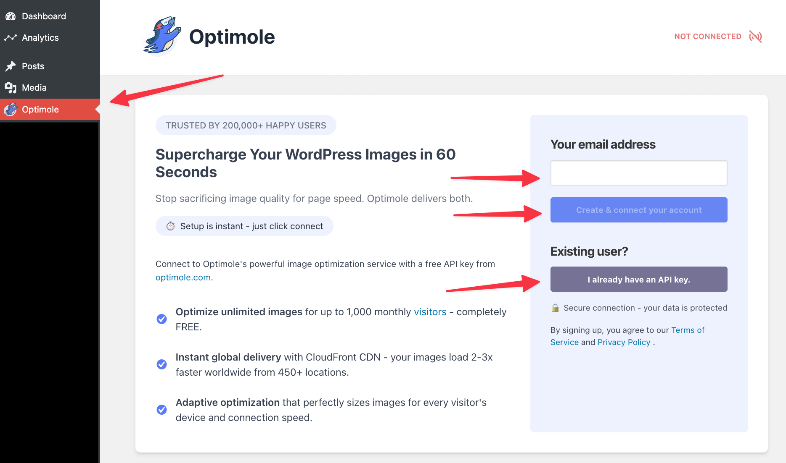The width and height of the screenshot is (786, 463).
Task: Open the optimole.com link
Action: click(x=183, y=277)
